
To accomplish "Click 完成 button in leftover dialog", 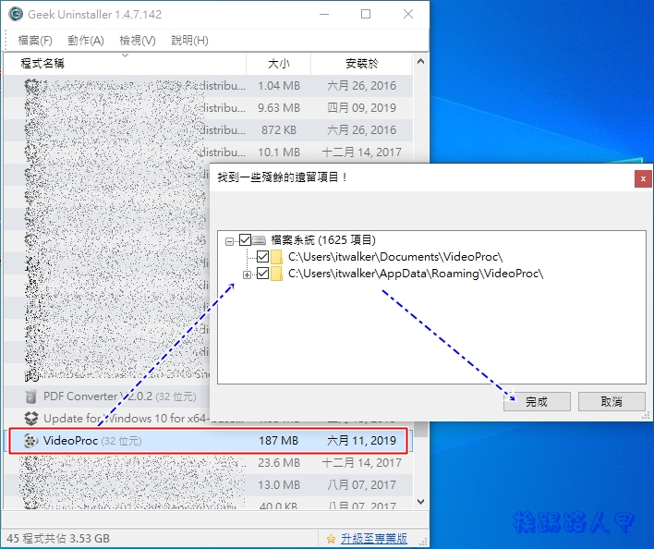I will 537,402.
